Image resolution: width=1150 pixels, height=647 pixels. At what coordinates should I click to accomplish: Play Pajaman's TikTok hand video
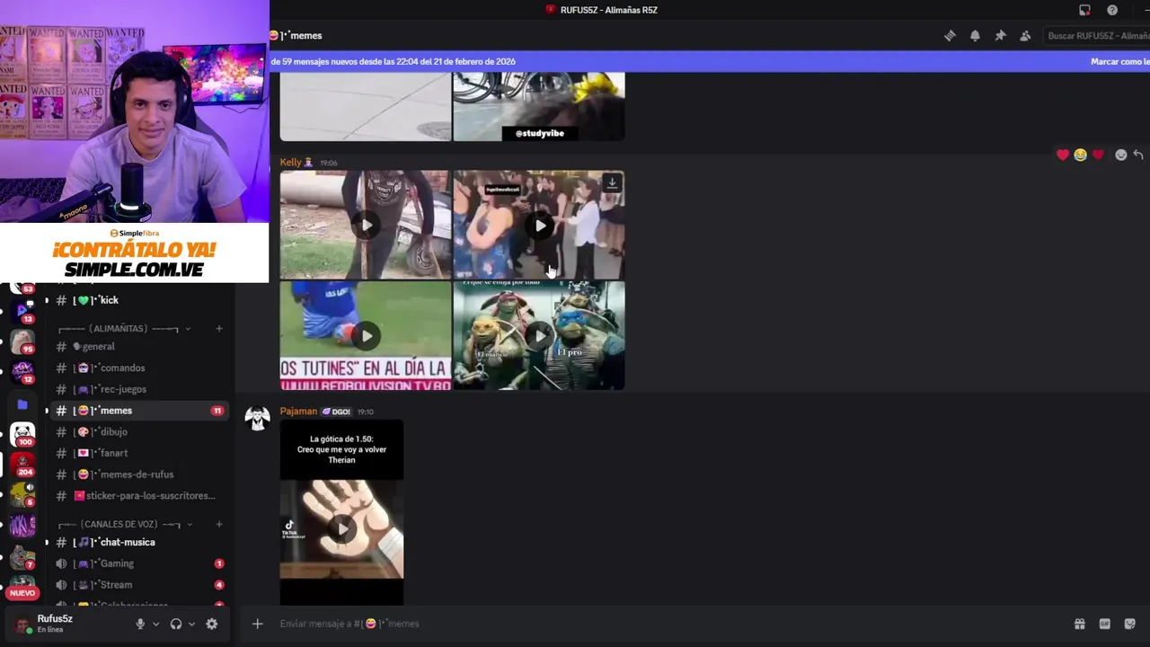point(341,528)
